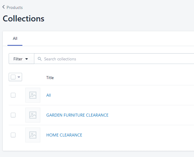Click the magnifying glass search icon

pyautogui.click(x=40, y=59)
